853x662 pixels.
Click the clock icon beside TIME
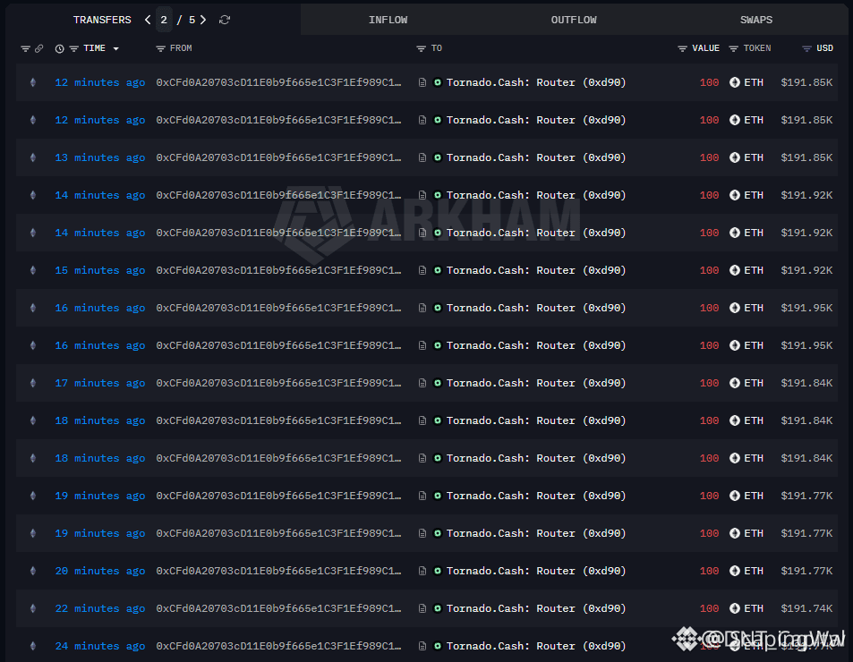[59, 49]
